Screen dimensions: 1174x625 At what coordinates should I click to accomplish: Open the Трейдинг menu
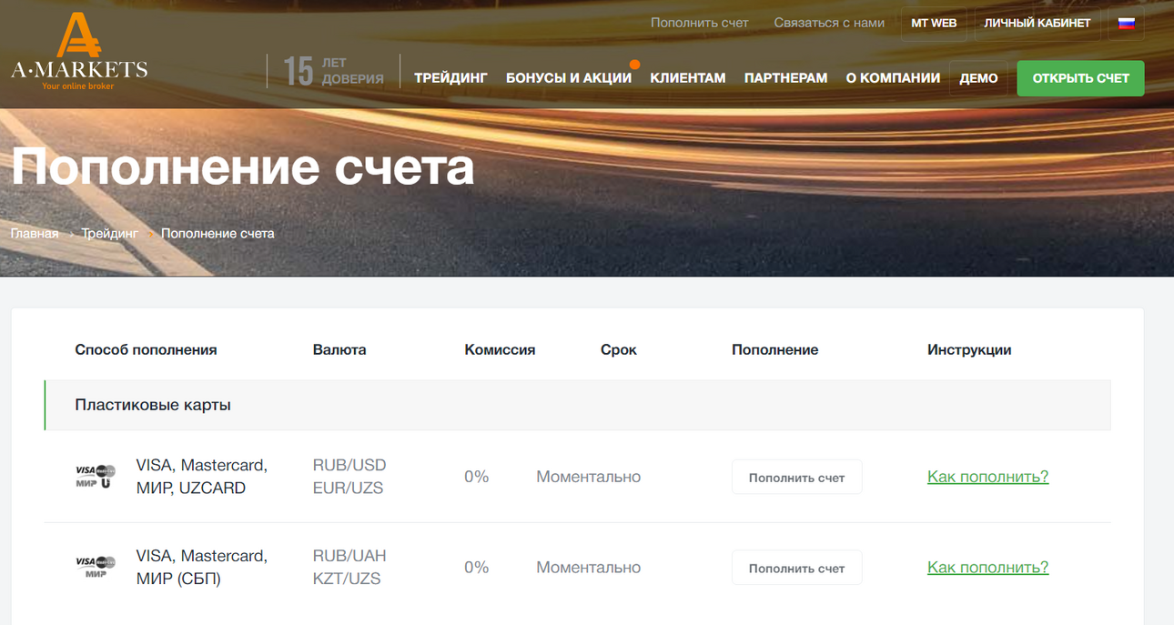point(451,78)
